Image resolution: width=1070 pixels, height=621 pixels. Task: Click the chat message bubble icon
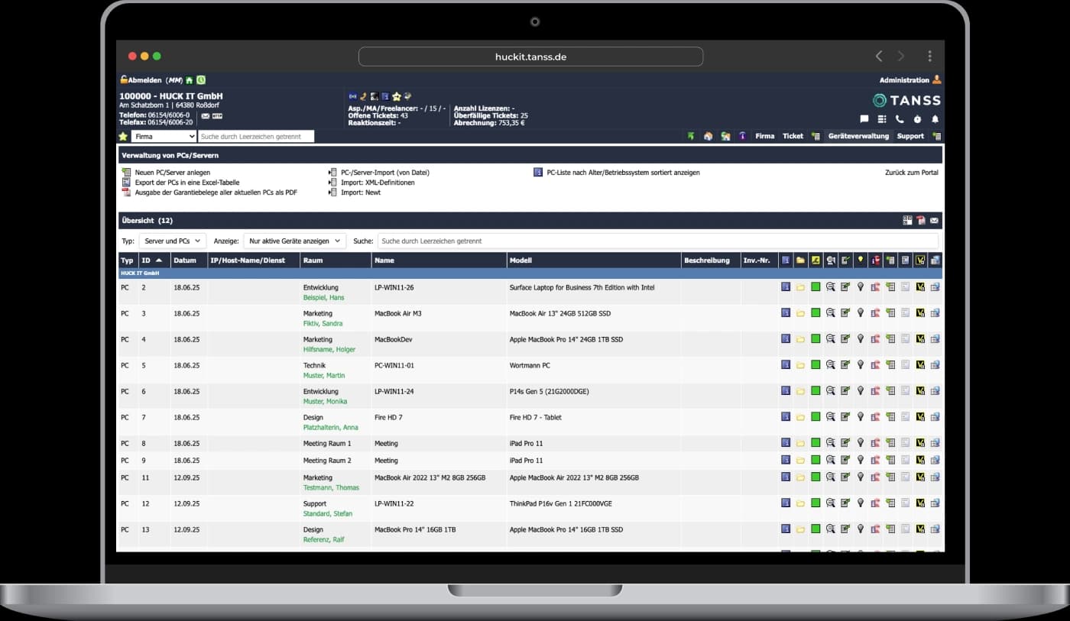[864, 119]
